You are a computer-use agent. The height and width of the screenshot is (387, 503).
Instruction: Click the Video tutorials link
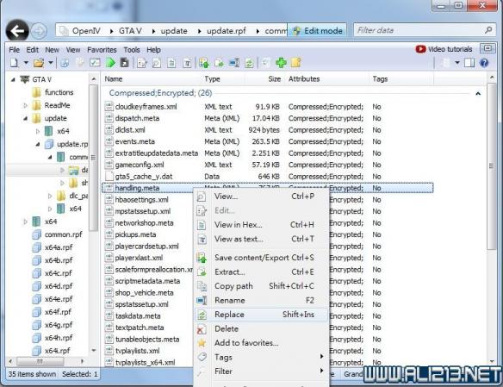tap(450, 49)
